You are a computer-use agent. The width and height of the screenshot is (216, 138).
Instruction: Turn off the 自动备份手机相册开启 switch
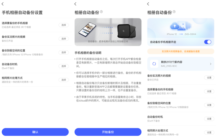pos(208,42)
